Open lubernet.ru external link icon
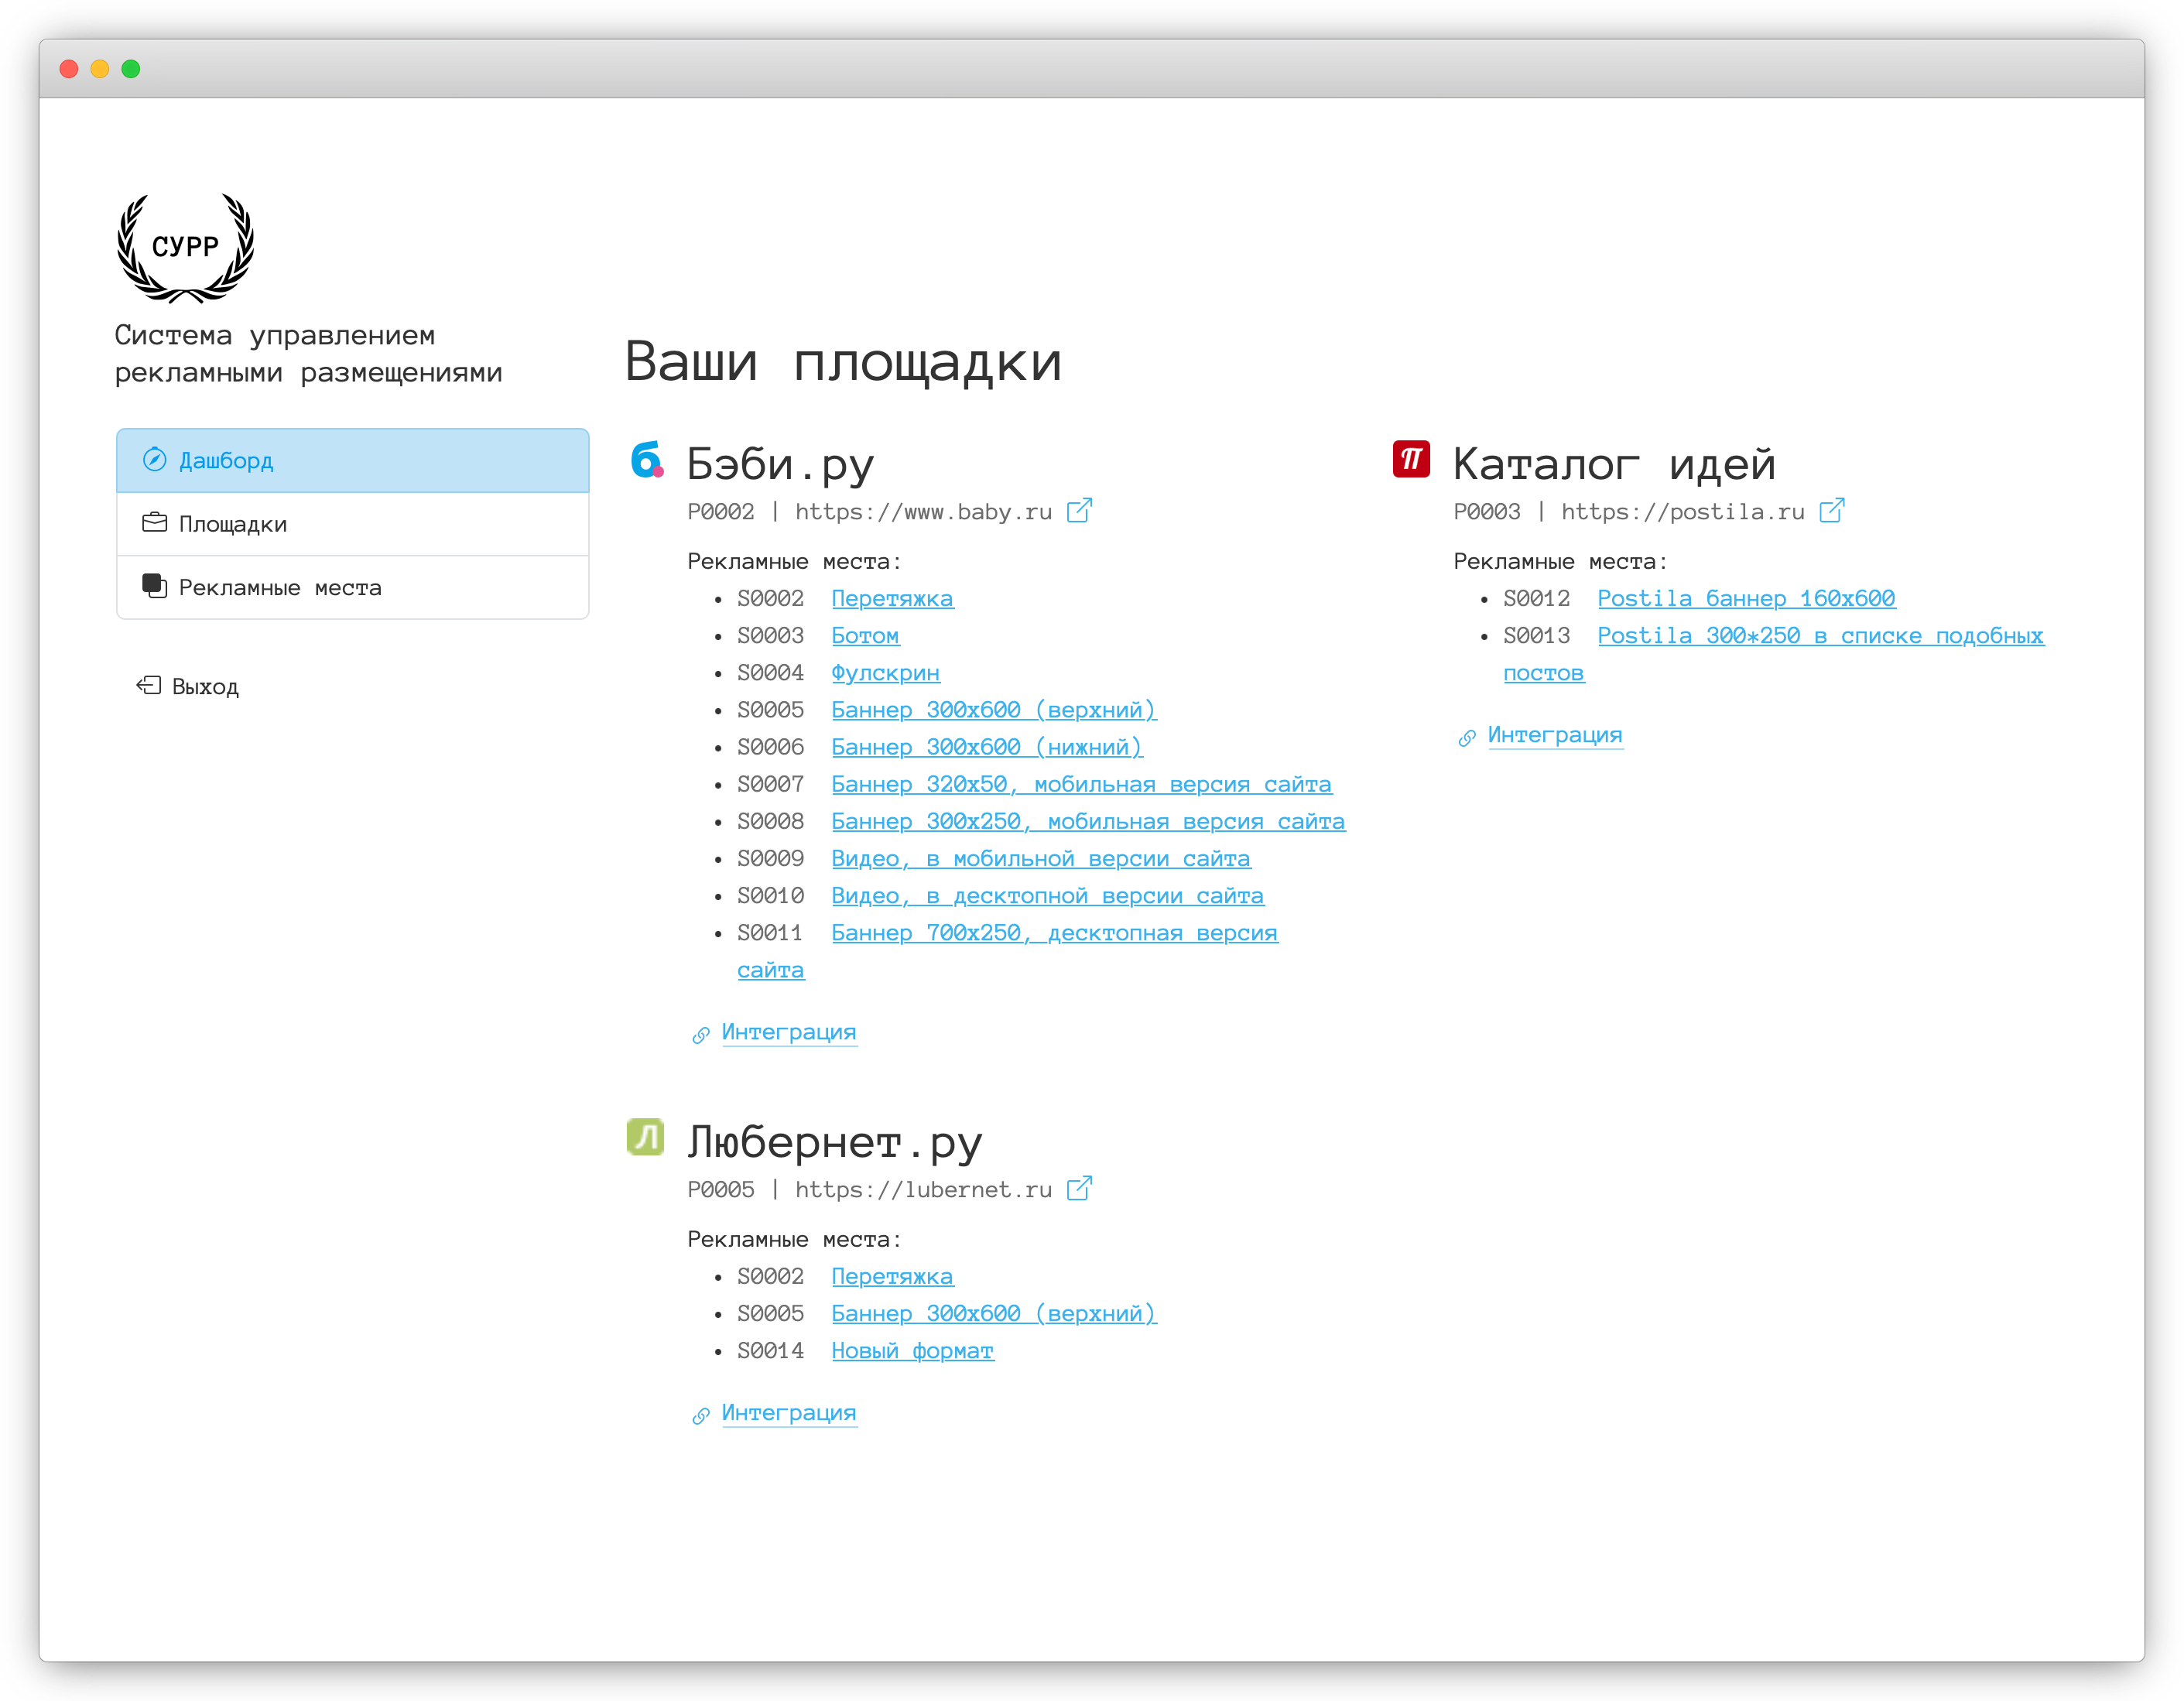The height and width of the screenshot is (1701, 2184). point(1079,1188)
